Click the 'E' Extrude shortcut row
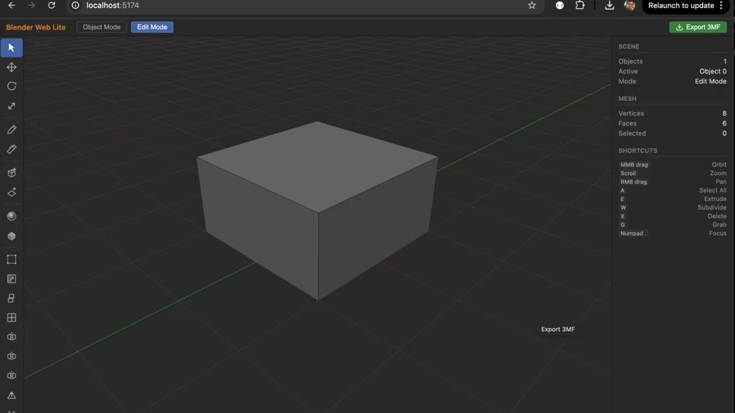Viewport: 735px width, 413px height. (x=672, y=199)
